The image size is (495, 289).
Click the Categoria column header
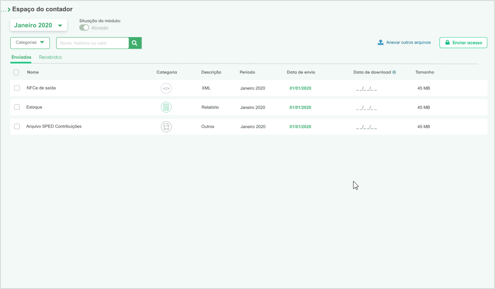167,72
